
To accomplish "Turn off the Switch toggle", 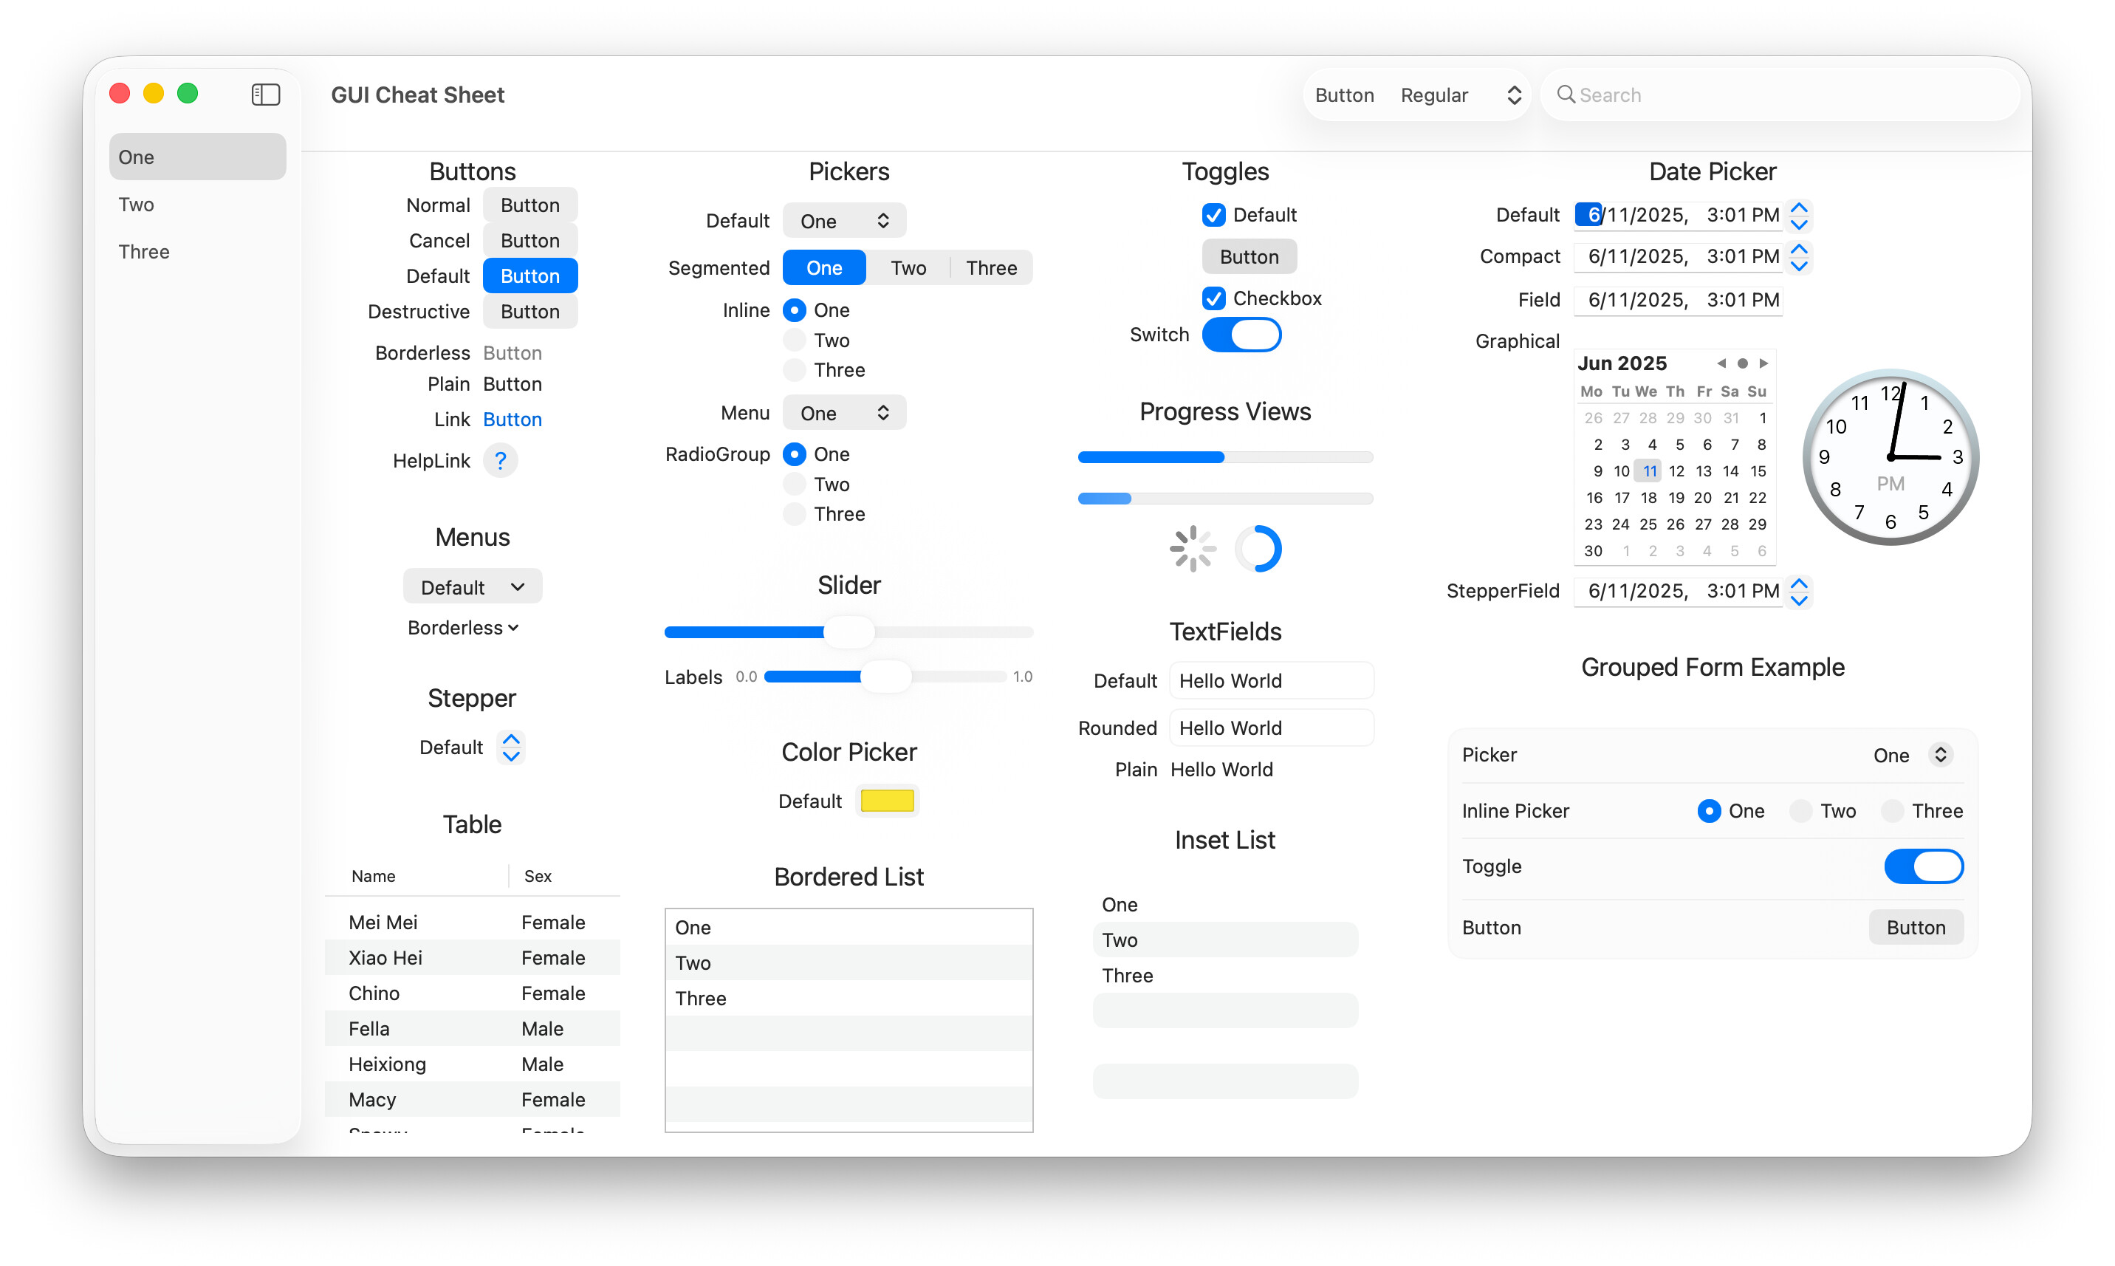I will (x=1241, y=335).
